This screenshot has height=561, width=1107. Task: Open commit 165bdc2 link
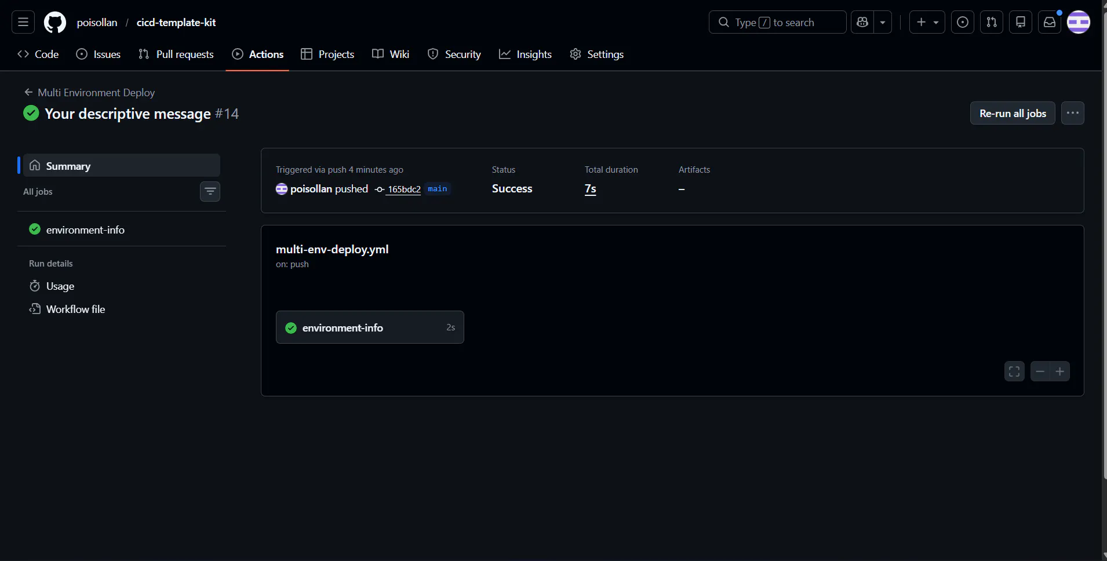[404, 190]
